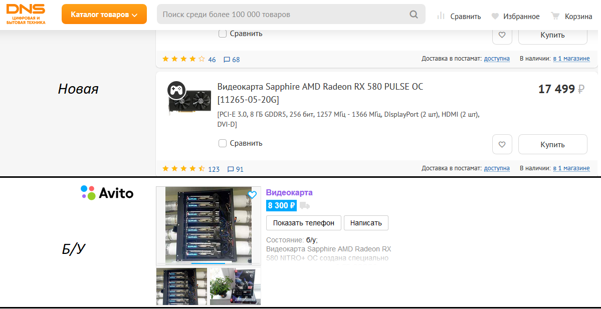Click в 1 магазине link for RX 580

coord(571,168)
